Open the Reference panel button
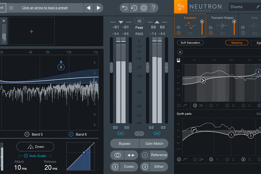Screen dimensions: 261x174 [x=159, y=155]
